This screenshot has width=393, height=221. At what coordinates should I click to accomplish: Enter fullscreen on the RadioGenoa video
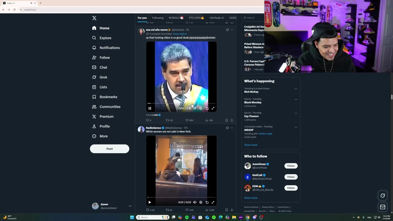pyautogui.click(x=213, y=202)
